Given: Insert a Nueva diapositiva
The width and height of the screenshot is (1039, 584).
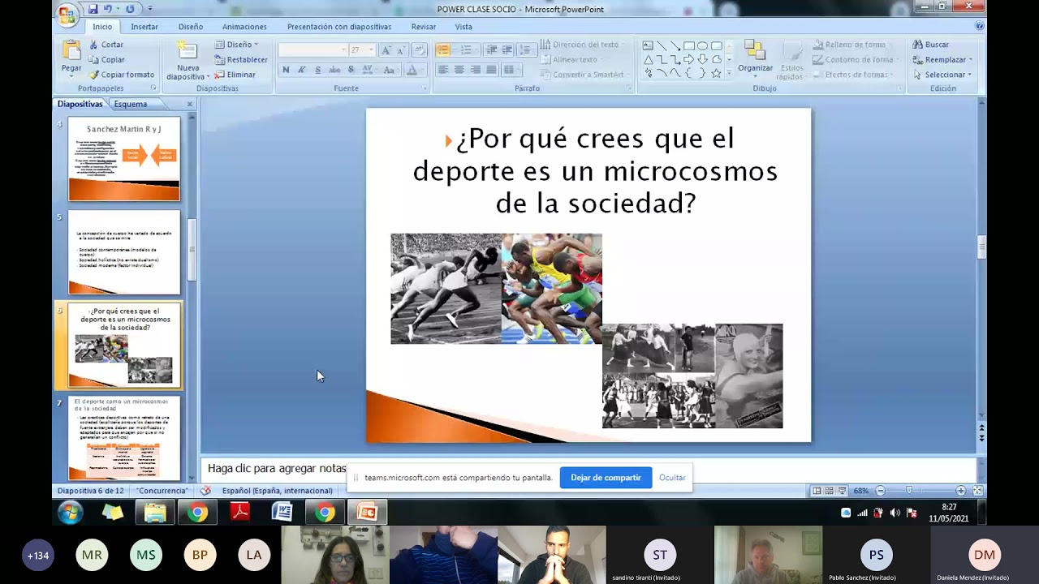Looking at the screenshot, I should 188,60.
